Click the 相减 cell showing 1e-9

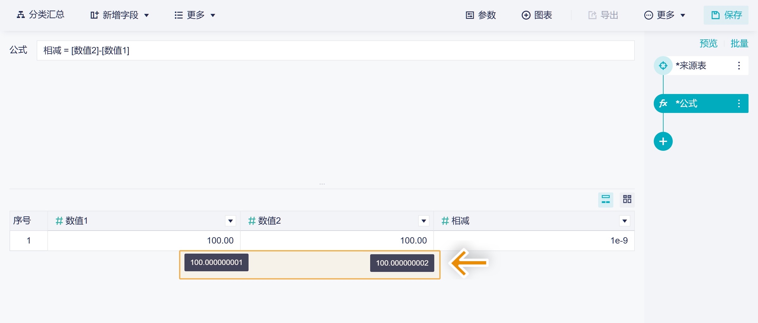pos(534,241)
